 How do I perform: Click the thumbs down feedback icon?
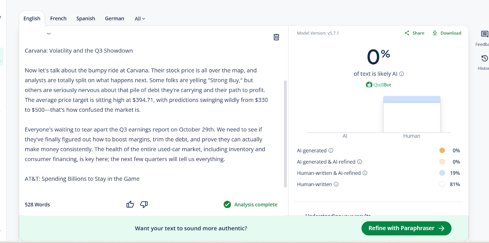(x=144, y=205)
